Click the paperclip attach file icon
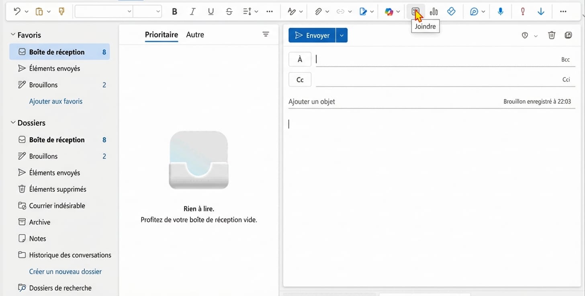This screenshot has width=585, height=296. pyautogui.click(x=318, y=12)
